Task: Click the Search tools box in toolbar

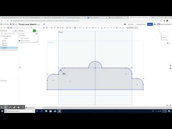Action: tap(132, 28)
